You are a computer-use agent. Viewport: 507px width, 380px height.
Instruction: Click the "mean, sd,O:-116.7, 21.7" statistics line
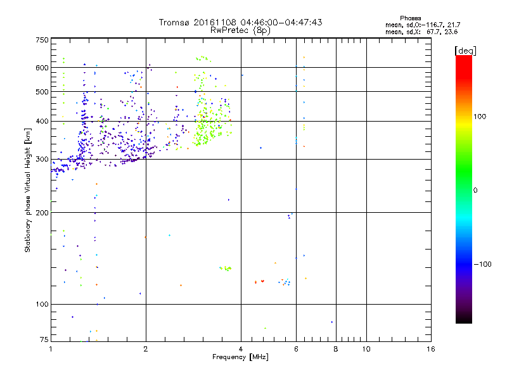pos(423,25)
